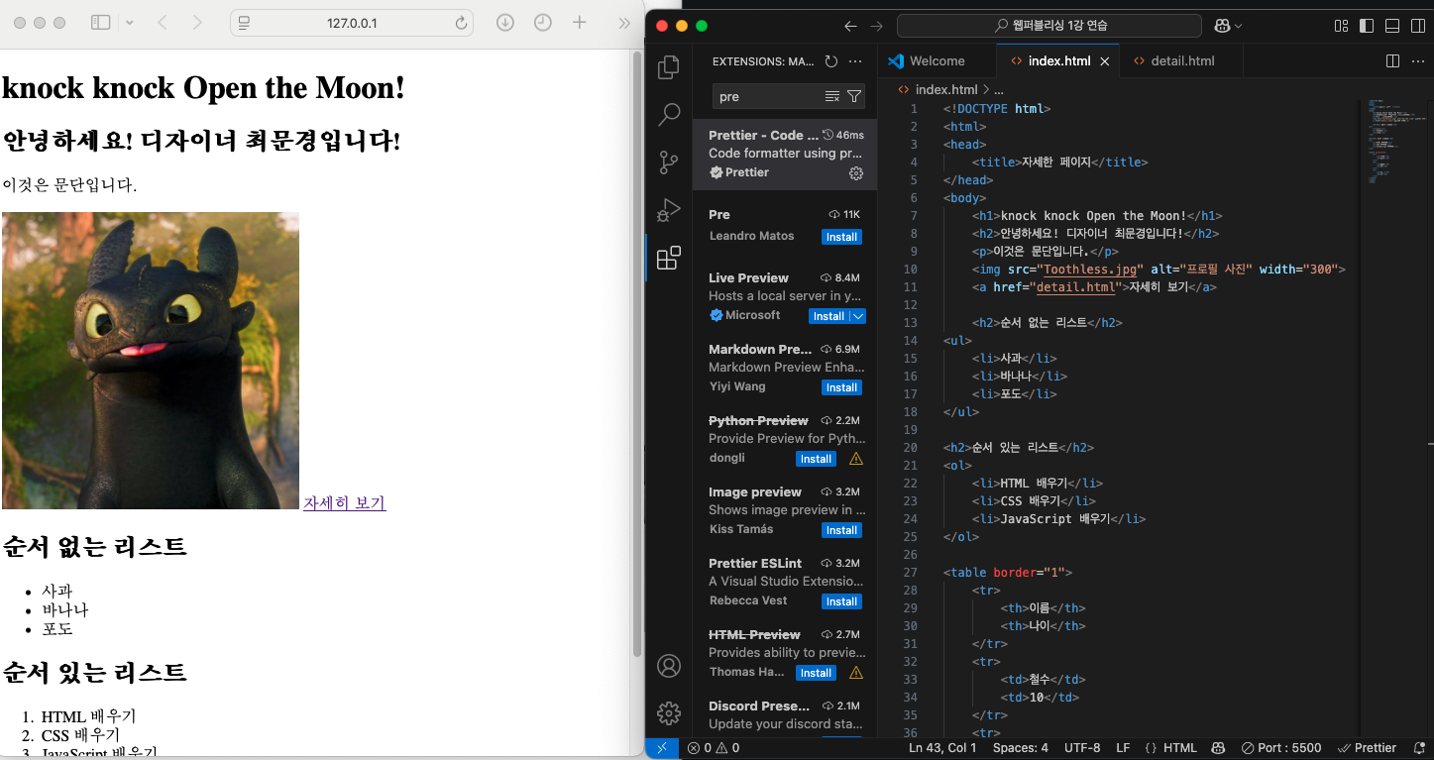Click the 자세히 보기 link in Safari
The height and width of the screenshot is (760, 1434).
344,502
